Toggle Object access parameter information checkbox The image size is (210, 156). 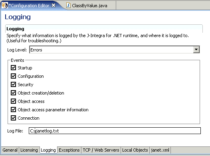pyautogui.click(x=14, y=110)
